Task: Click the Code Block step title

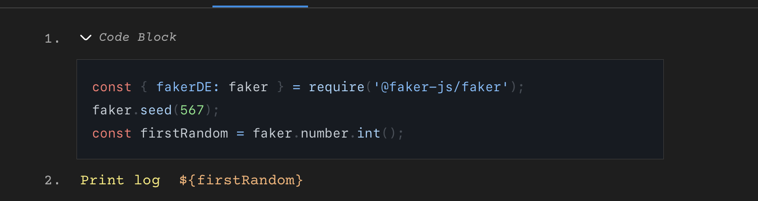Action: pos(138,38)
